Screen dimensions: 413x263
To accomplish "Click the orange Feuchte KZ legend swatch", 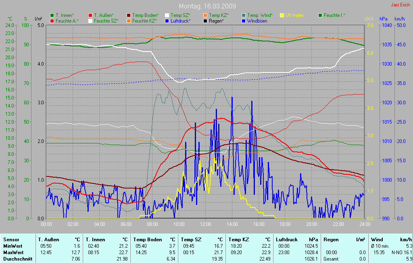I will [129, 21].
